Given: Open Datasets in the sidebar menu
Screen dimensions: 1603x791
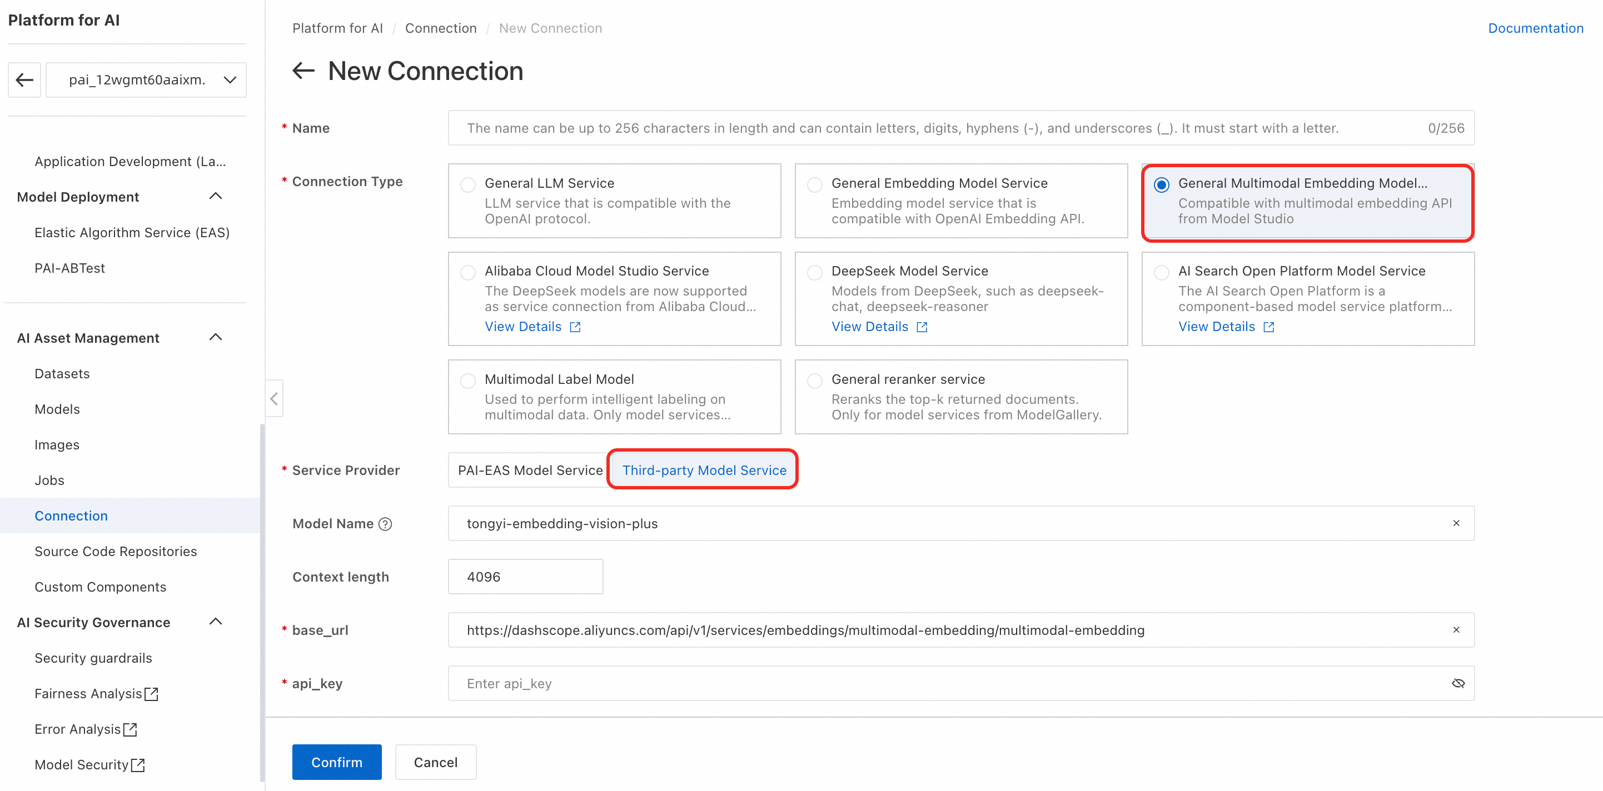Looking at the screenshot, I should coord(62,373).
